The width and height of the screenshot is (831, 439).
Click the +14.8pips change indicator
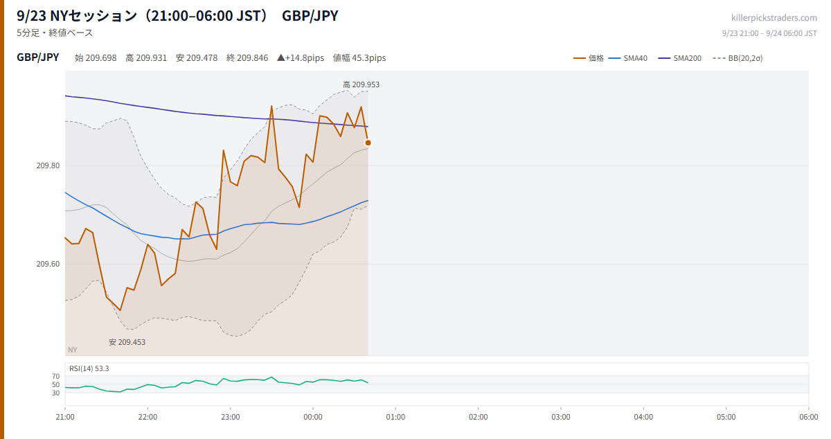(x=301, y=58)
